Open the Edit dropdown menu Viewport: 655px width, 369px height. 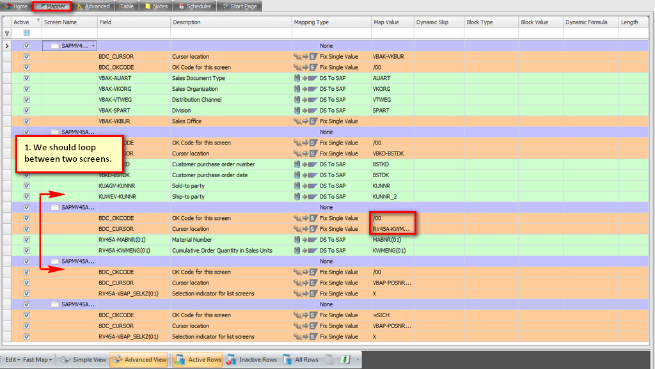click(13, 359)
